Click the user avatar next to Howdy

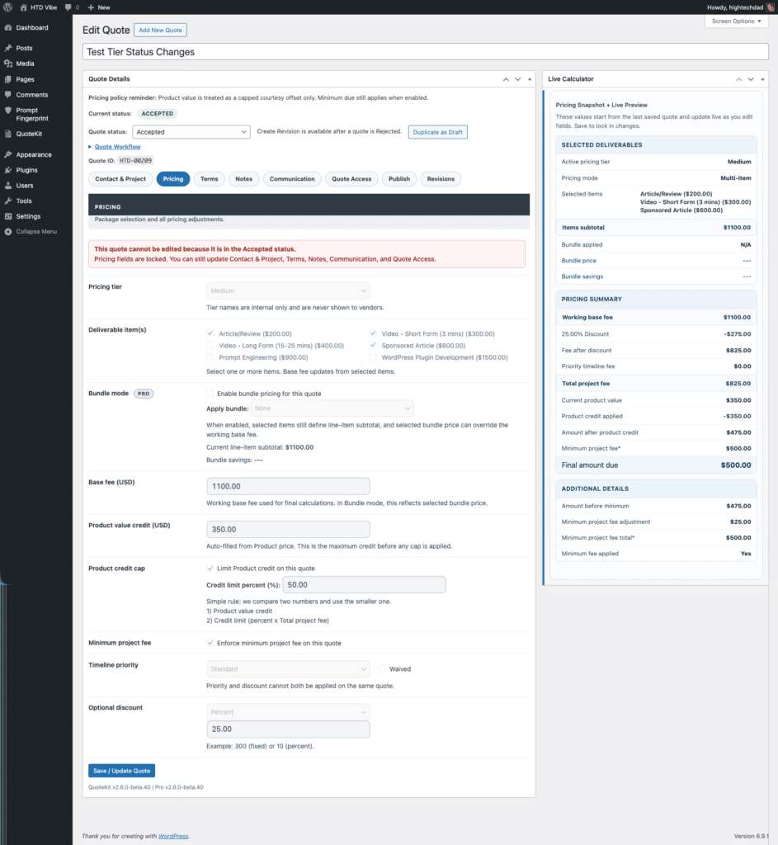click(x=770, y=7)
